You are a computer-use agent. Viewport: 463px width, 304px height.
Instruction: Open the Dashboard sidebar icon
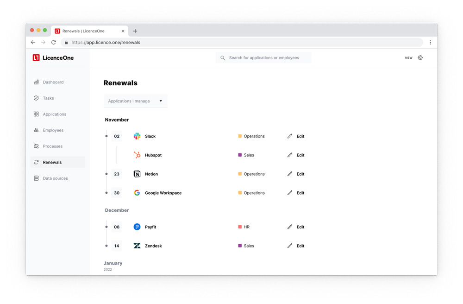pyautogui.click(x=36, y=82)
